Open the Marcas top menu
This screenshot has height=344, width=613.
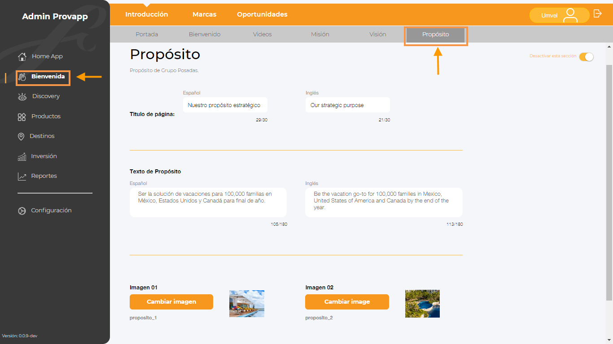(205, 14)
